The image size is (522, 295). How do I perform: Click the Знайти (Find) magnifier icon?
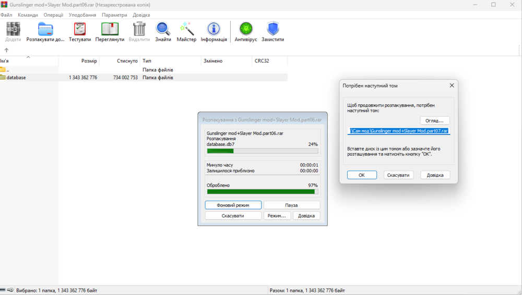point(163,29)
